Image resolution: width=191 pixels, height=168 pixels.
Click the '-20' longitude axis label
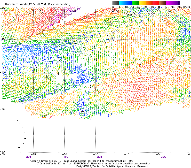65,155
